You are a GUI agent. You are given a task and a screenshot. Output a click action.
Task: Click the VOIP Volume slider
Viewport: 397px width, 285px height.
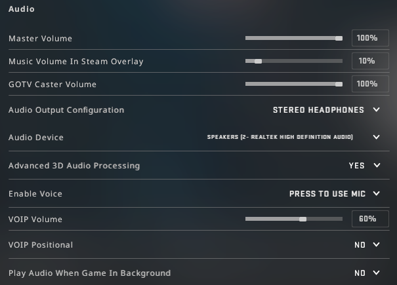pyautogui.click(x=293, y=219)
